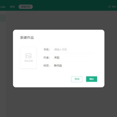Click the 同步 label in header
The image size is (117, 117).
(114, 7)
